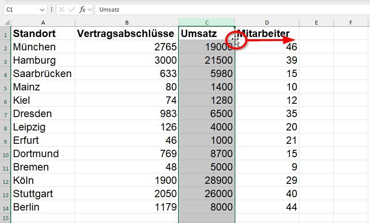Click Hamburg's Vertragsabschlüsse value 3000
370x223 pixels.
[x=127, y=60]
